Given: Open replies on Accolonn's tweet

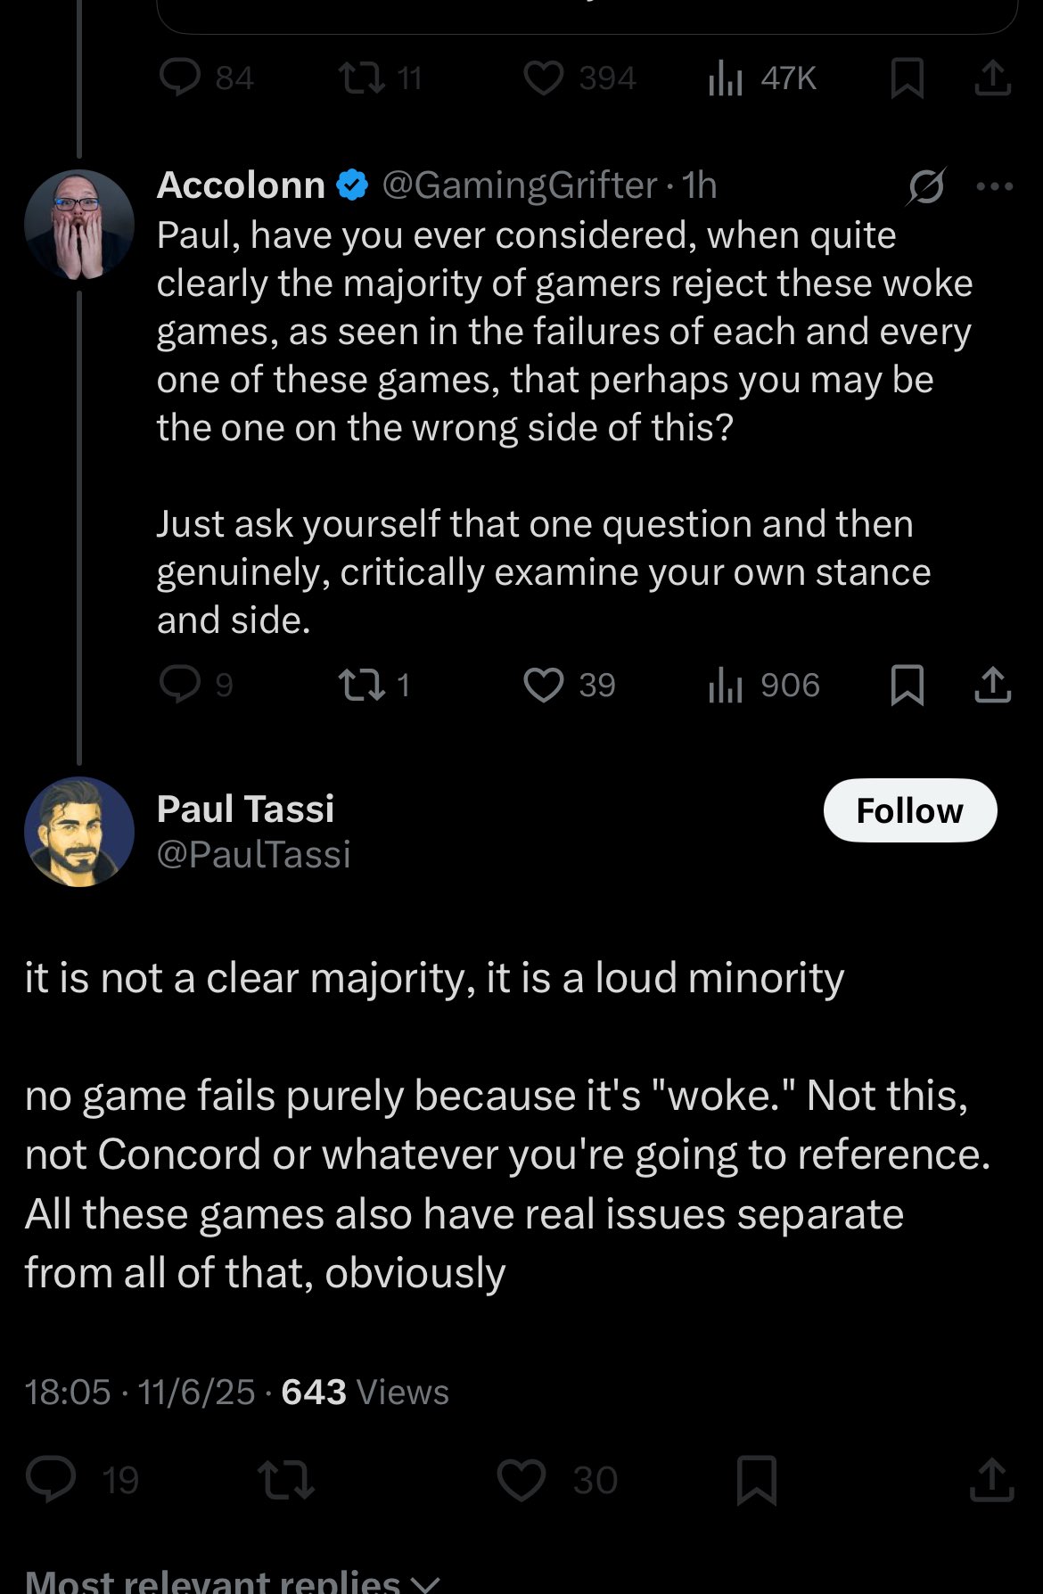Looking at the screenshot, I should (180, 685).
